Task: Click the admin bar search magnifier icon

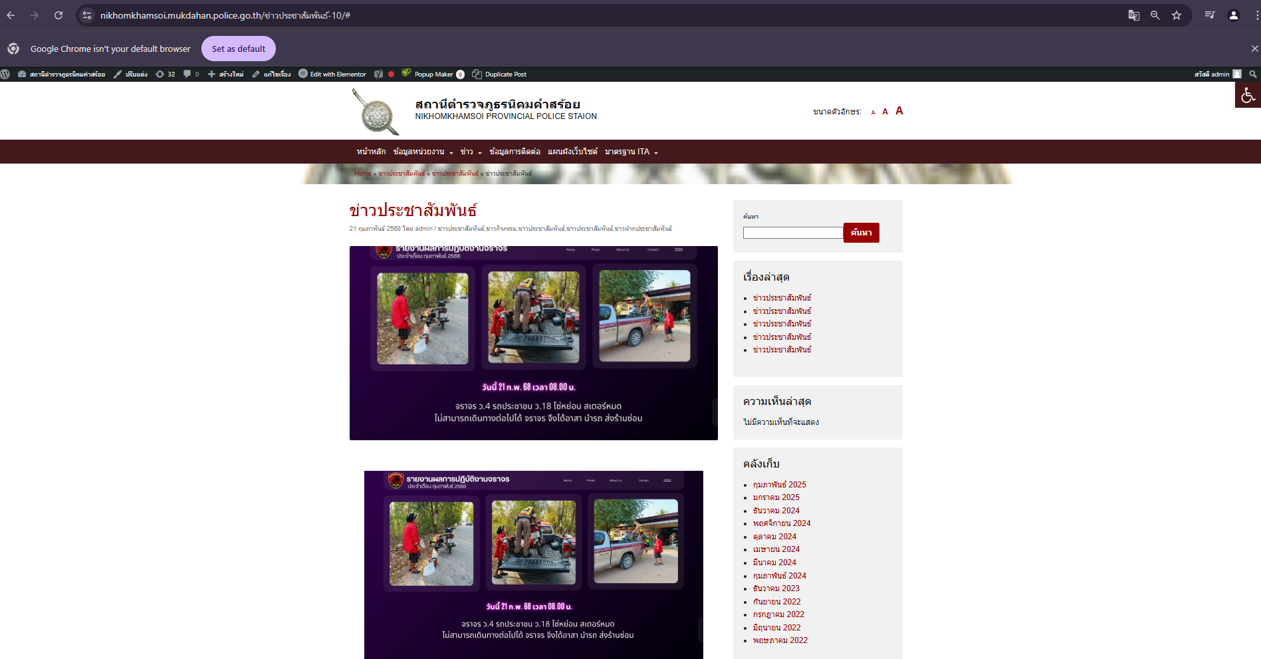Action: point(1253,74)
